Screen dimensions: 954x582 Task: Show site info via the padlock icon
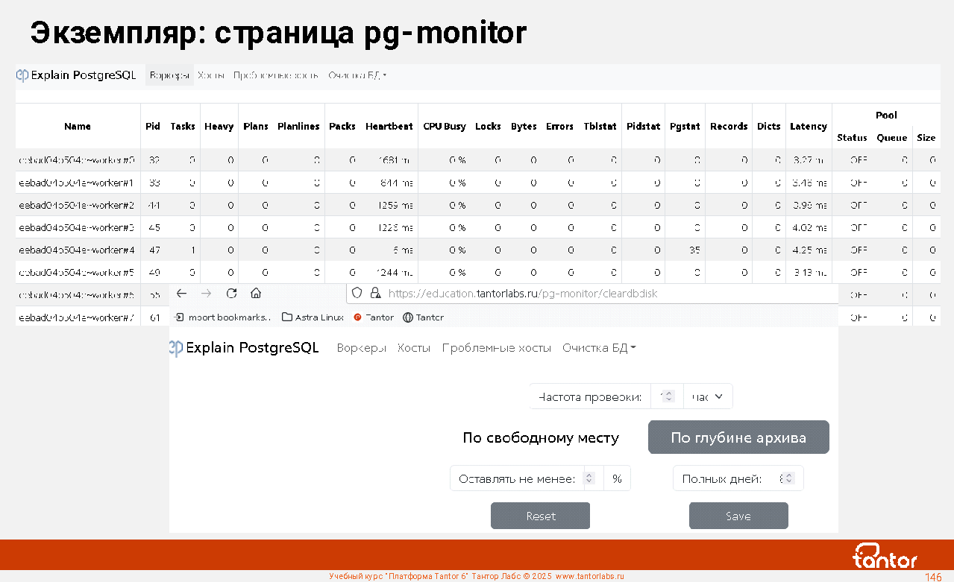click(375, 294)
